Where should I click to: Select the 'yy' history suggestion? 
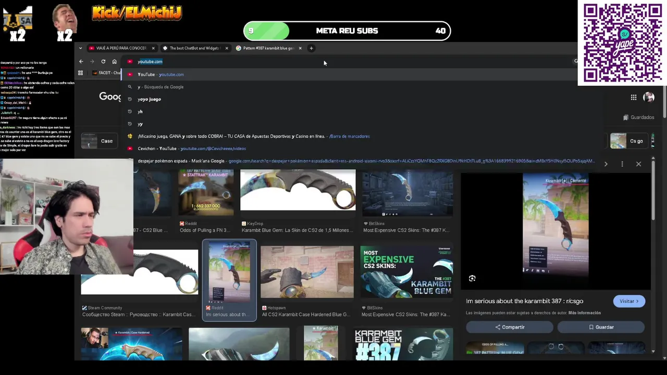[362, 124]
